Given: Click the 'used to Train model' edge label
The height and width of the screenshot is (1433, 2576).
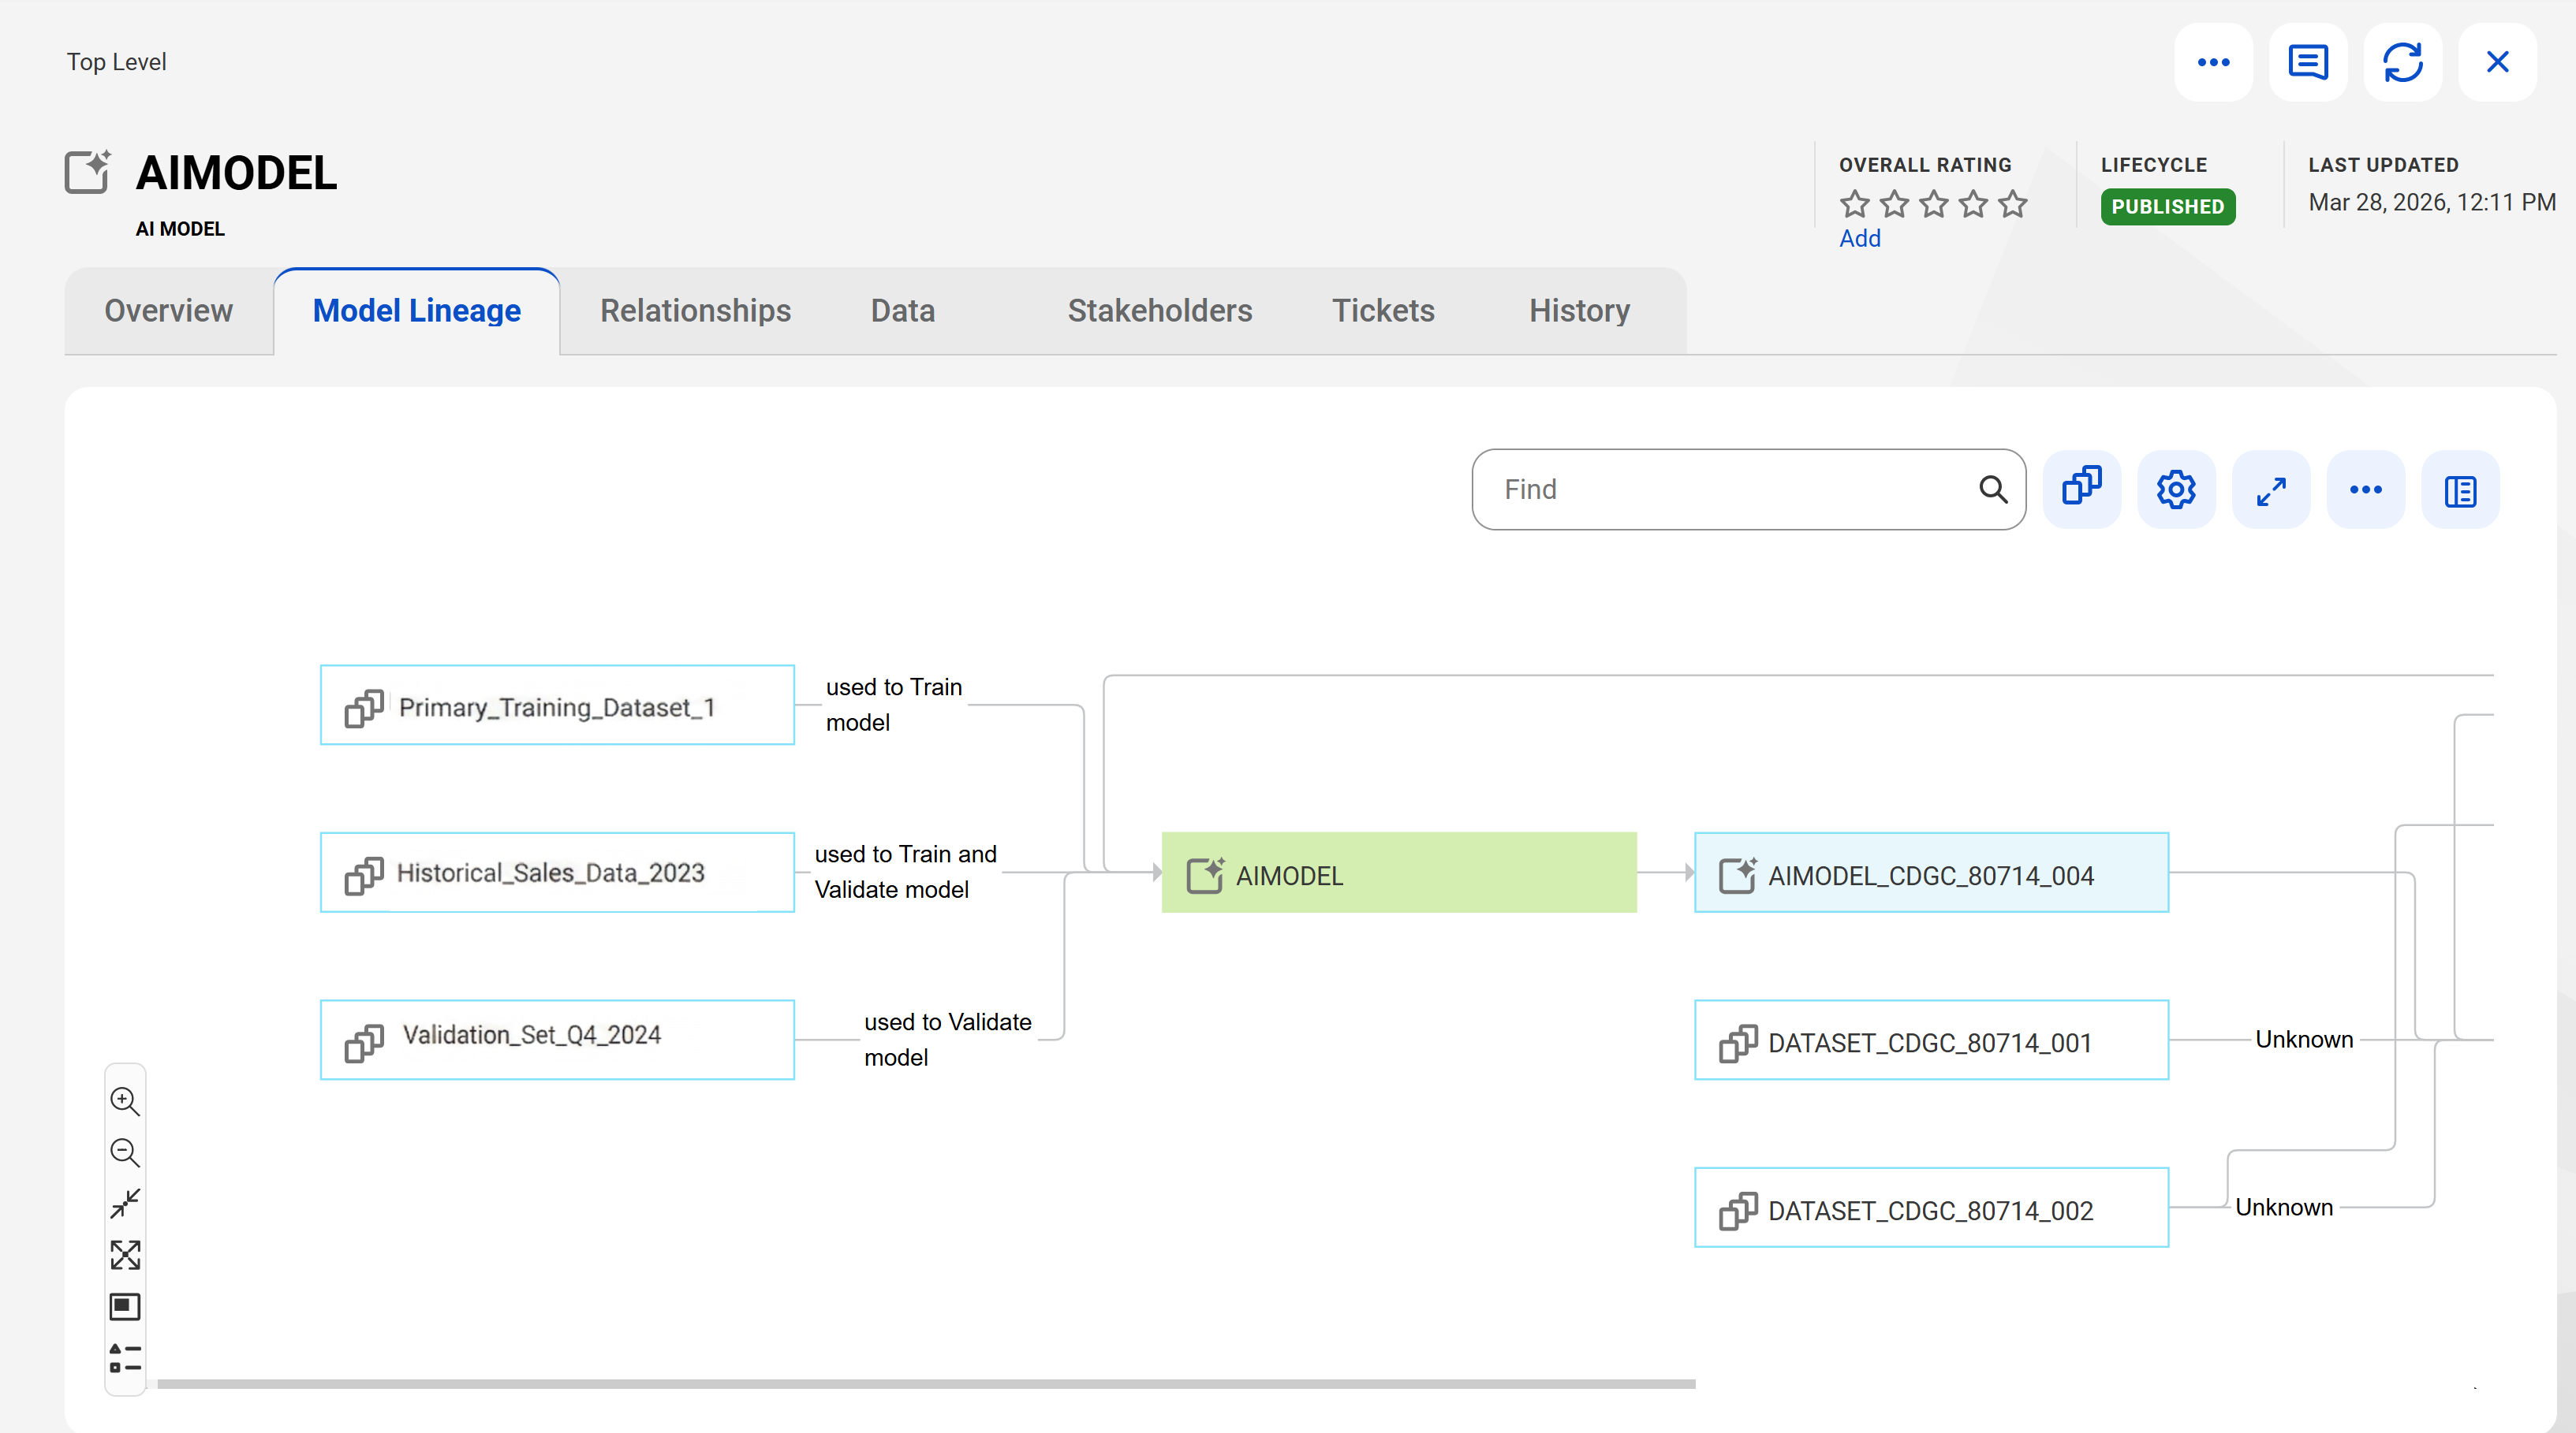Looking at the screenshot, I should click(894, 705).
